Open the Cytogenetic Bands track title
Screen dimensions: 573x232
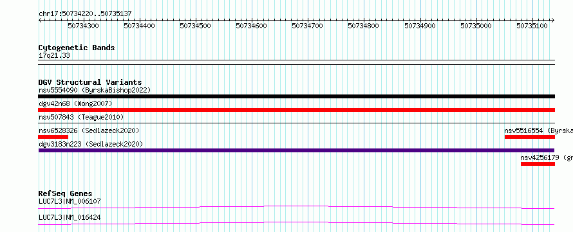(x=77, y=48)
